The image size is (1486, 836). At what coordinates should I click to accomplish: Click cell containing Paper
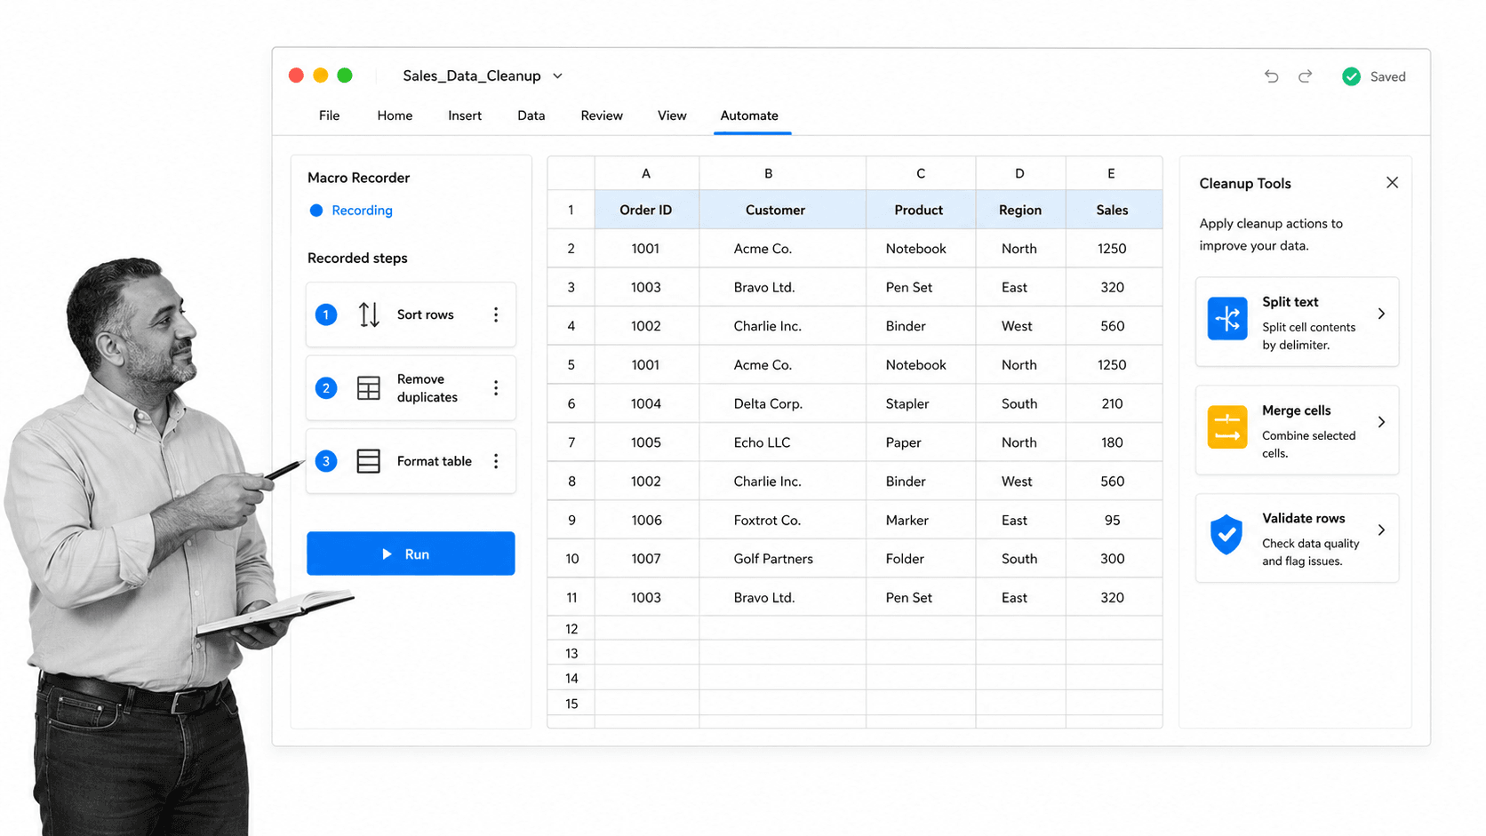point(921,442)
